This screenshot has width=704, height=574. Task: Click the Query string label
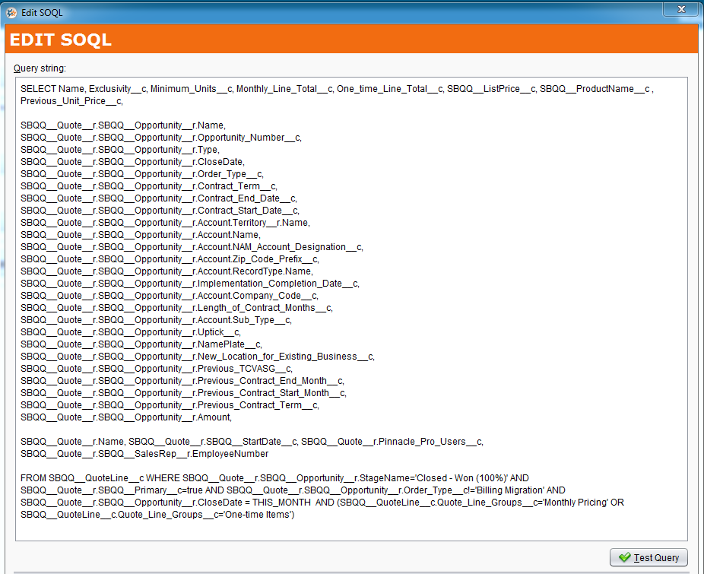click(40, 68)
